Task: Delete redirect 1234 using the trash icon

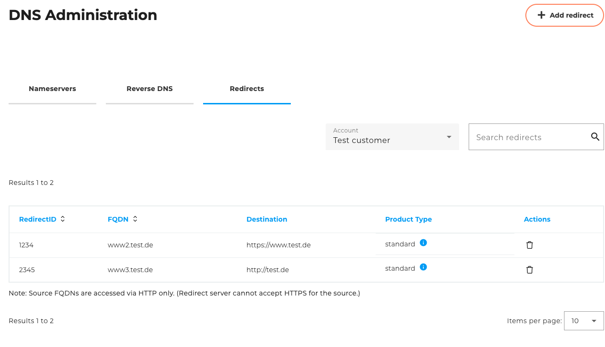Action: click(x=529, y=245)
